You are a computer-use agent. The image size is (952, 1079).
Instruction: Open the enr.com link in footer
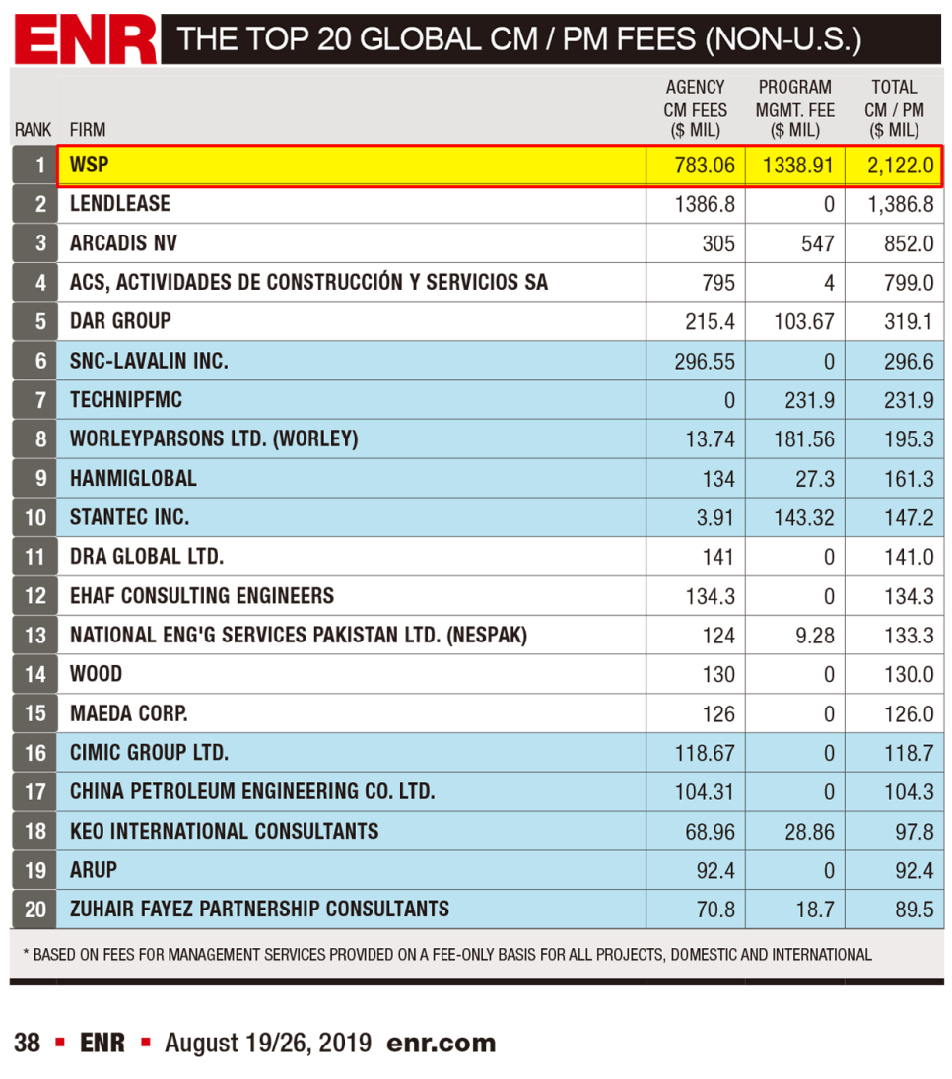coord(442,1044)
